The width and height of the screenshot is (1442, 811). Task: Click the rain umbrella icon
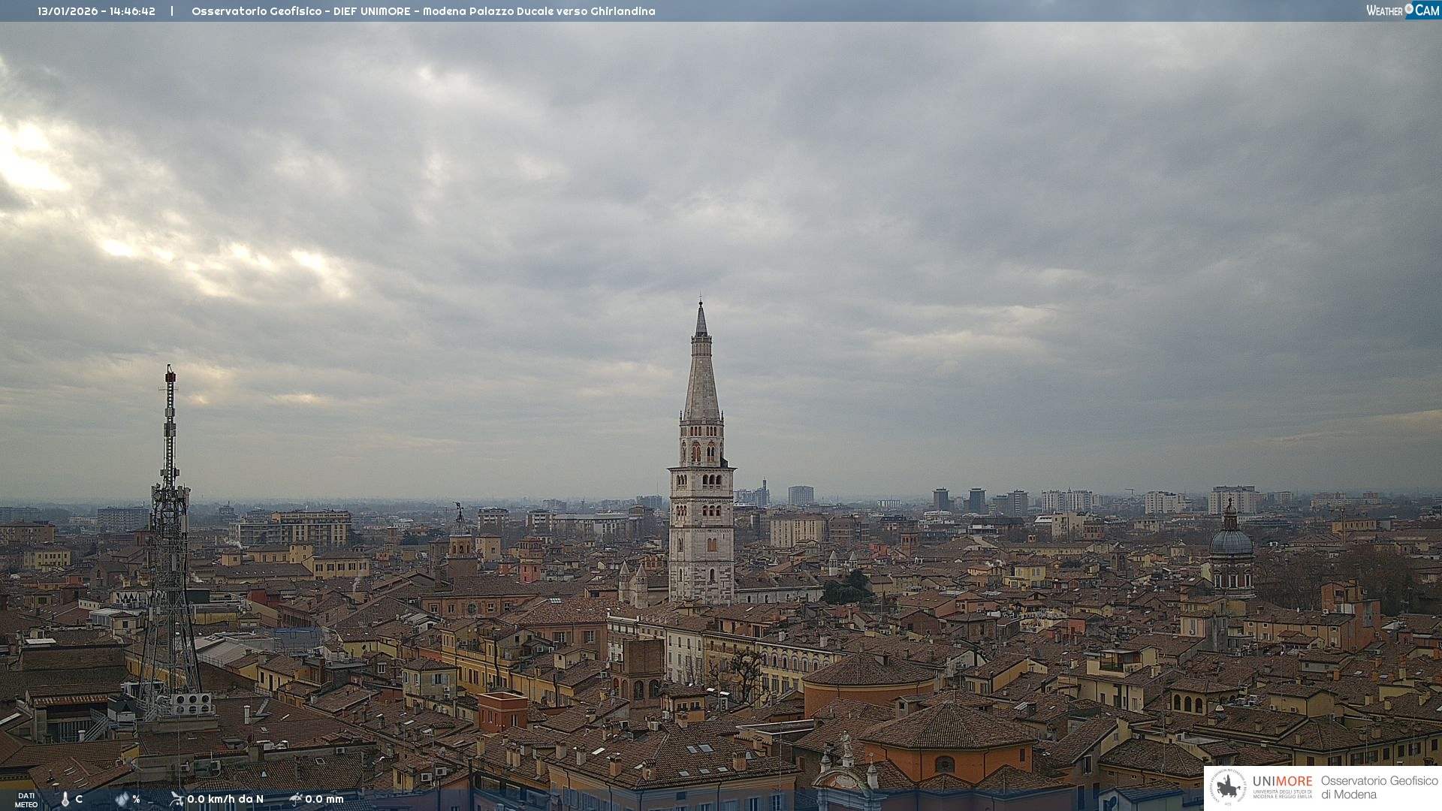point(296,799)
